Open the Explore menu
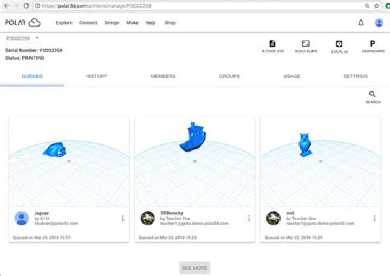Viewport: 390px width, 276px height. pos(64,23)
